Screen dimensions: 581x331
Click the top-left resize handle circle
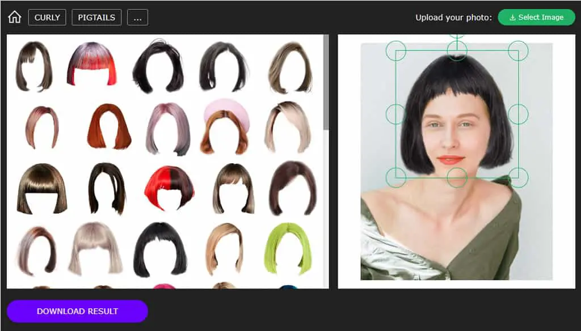click(x=395, y=50)
